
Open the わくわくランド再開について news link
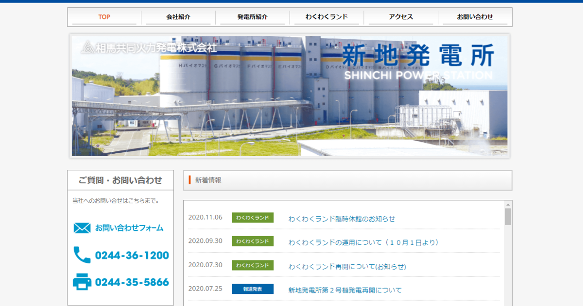pos(347,267)
